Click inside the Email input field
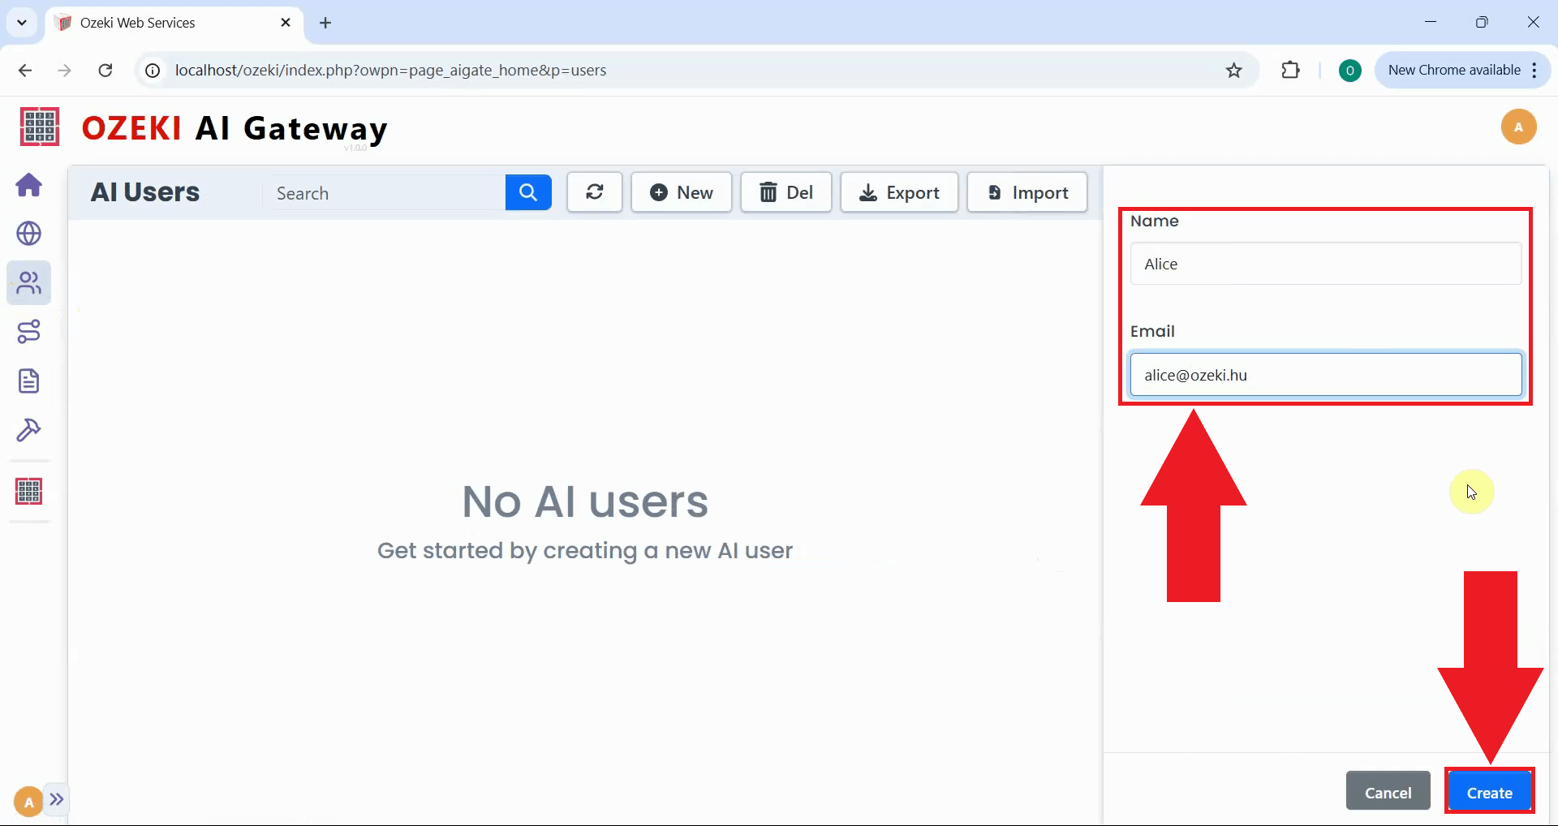This screenshot has width=1558, height=826. [1326, 375]
